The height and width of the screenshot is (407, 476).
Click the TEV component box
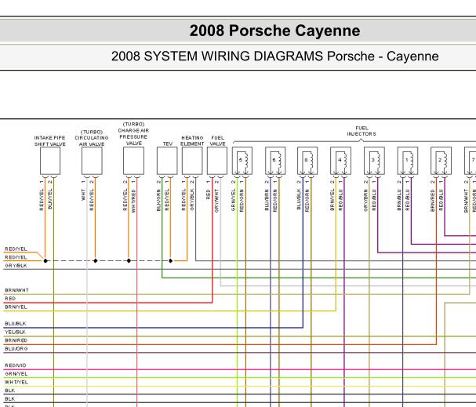[x=167, y=161]
